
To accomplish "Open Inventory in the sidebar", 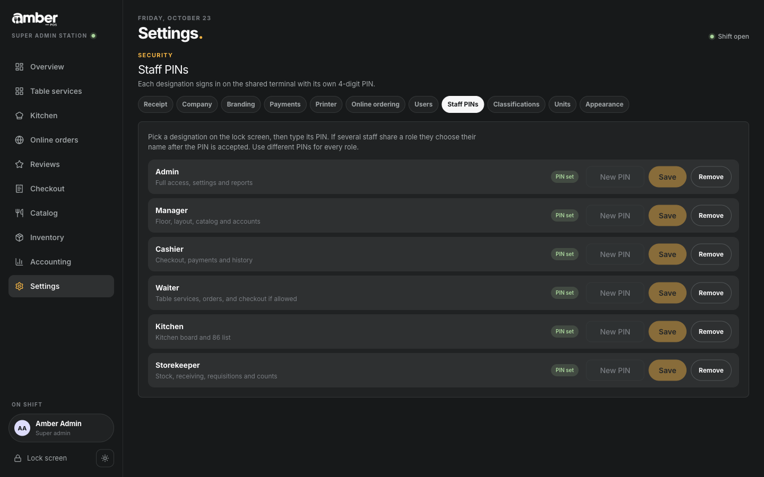I will [61, 237].
